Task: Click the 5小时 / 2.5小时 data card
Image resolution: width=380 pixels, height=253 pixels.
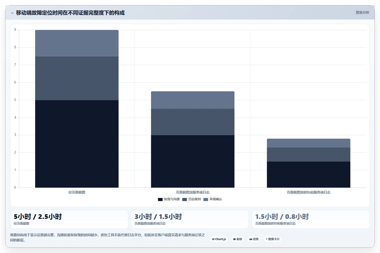Action: (x=69, y=219)
